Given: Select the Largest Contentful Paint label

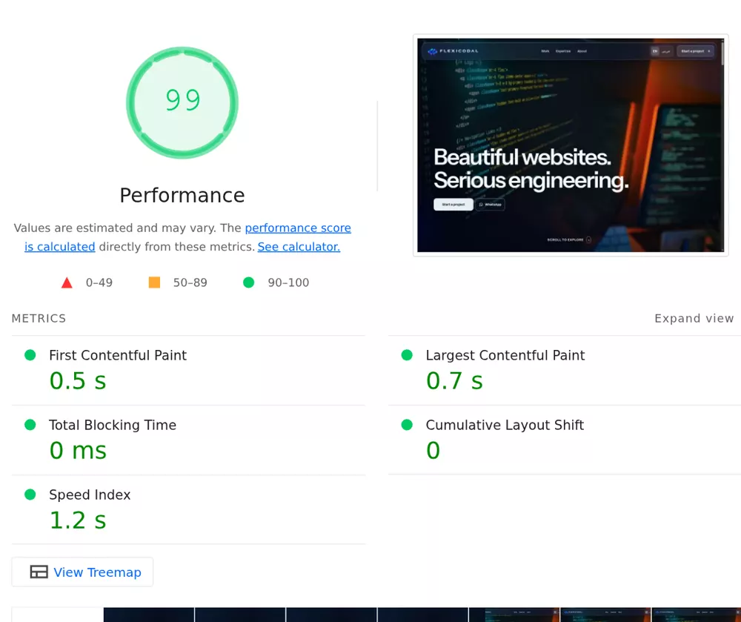Looking at the screenshot, I should pyautogui.click(x=505, y=355).
